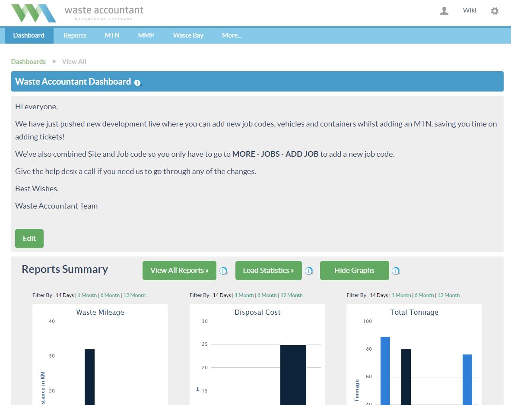Switch to the Reports tab

coord(75,35)
